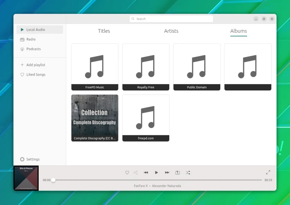Click the Search input field
Image resolution: width=290 pixels, height=205 pixels.
pos(171,19)
